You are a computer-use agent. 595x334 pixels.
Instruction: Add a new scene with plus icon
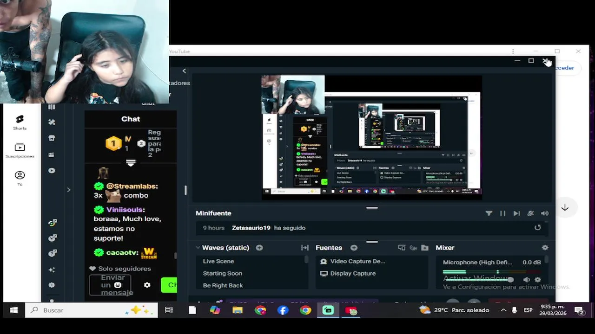coord(259,248)
